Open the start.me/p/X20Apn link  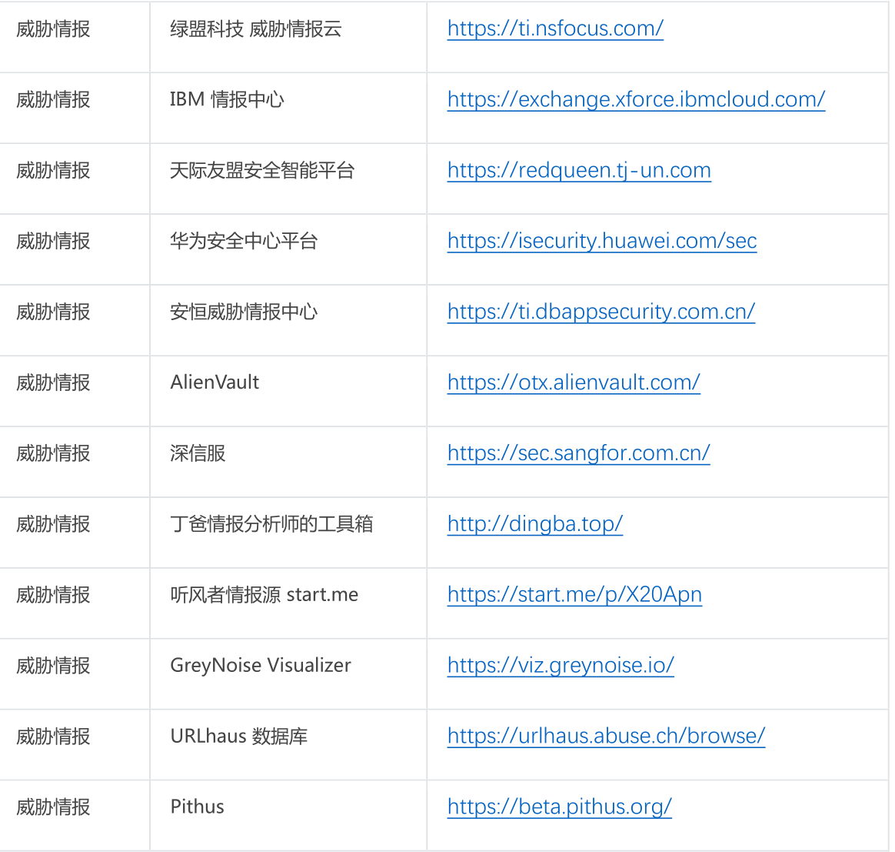point(574,596)
